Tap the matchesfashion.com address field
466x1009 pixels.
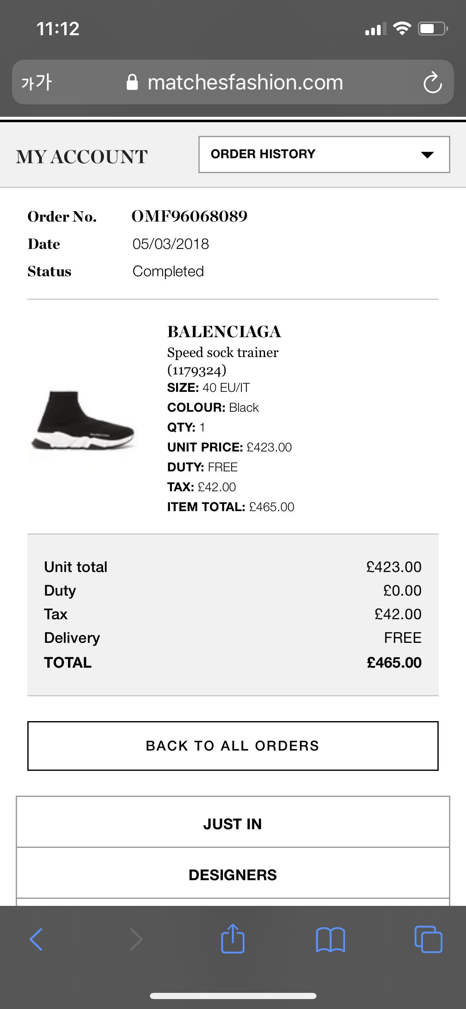pyautogui.click(x=245, y=82)
